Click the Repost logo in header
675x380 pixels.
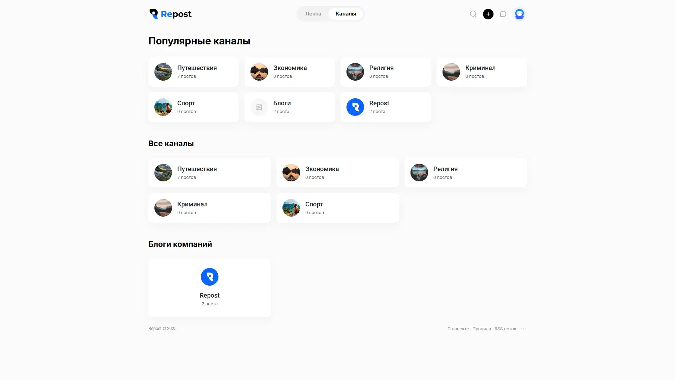pyautogui.click(x=171, y=14)
